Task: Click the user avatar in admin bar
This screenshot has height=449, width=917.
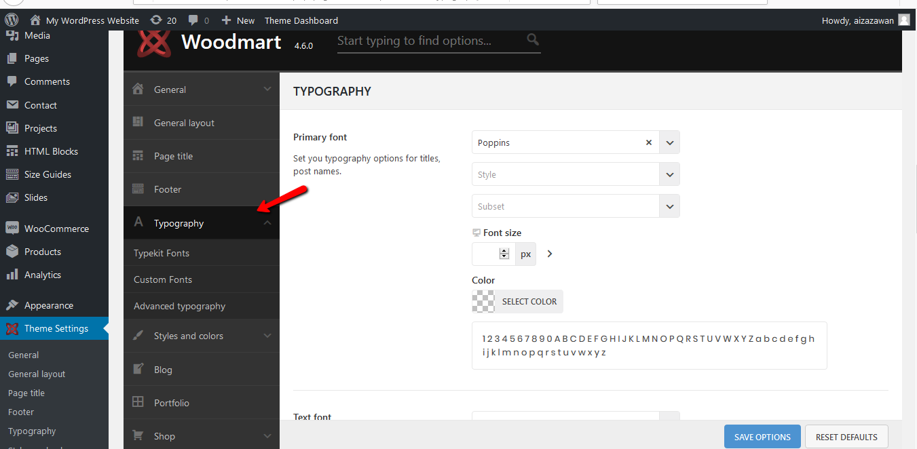Action: [904, 20]
